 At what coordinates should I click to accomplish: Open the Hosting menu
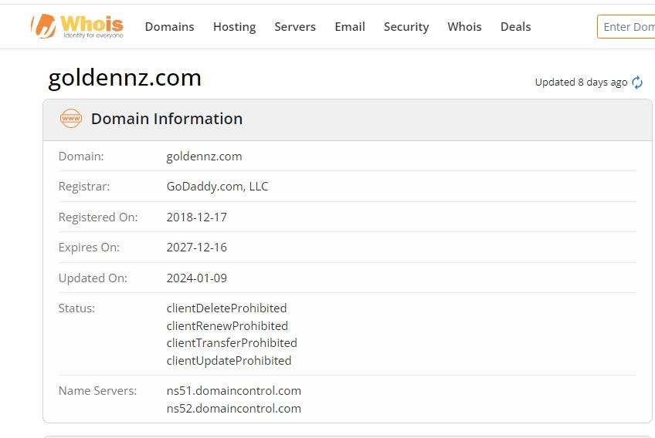[234, 27]
